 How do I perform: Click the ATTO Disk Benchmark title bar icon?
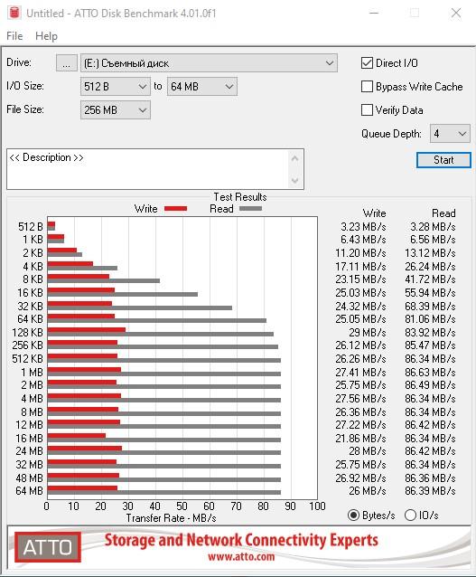(14, 13)
